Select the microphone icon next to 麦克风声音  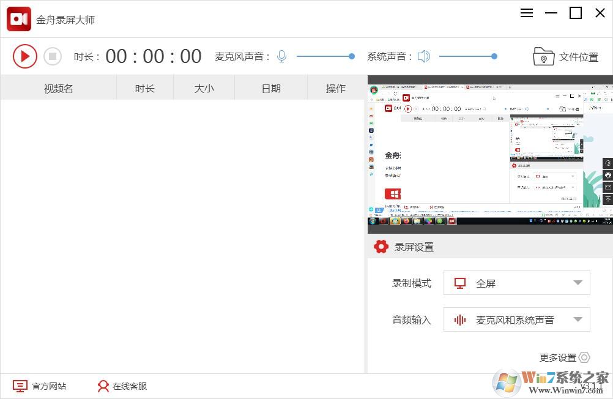[281, 56]
